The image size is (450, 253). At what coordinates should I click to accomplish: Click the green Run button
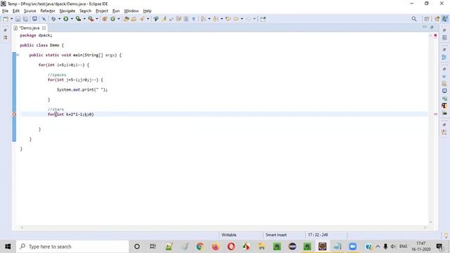[65, 19]
